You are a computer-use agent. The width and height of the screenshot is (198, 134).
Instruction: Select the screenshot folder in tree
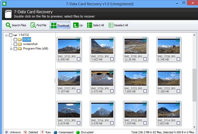[x=30, y=44]
